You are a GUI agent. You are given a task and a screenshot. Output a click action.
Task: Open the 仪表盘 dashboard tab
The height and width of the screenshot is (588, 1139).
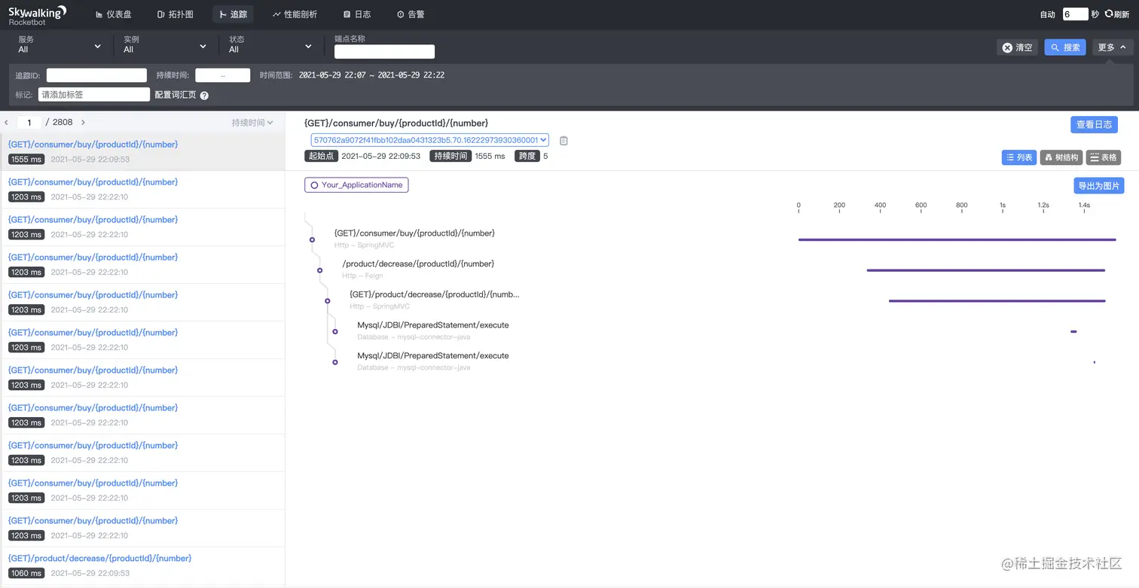coord(113,14)
